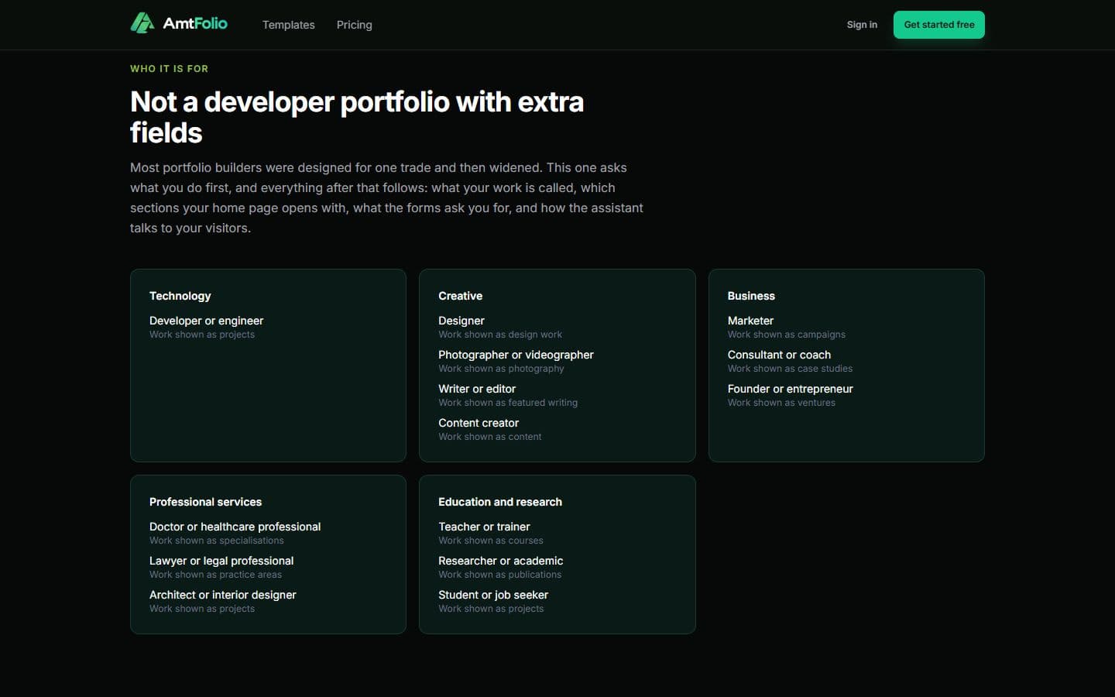Viewport: 1115px width, 697px height.
Task: Open the Templates nav link
Action: coord(289,25)
